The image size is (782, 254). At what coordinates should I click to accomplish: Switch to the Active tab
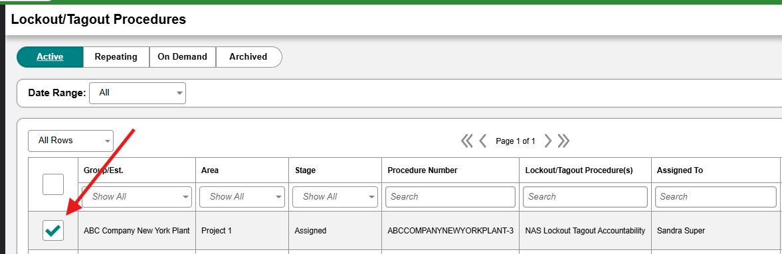[50, 57]
